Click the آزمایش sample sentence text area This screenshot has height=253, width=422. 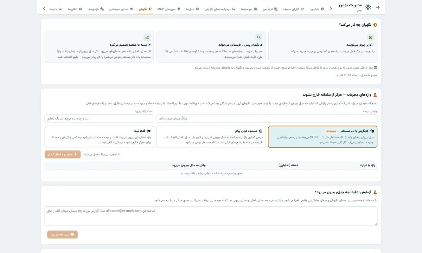(x=211, y=216)
